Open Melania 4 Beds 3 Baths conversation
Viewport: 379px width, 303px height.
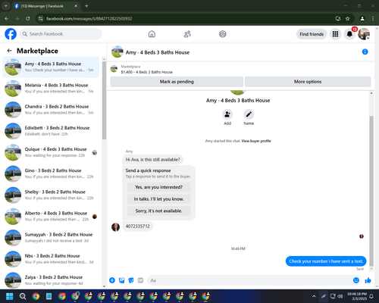point(51,89)
